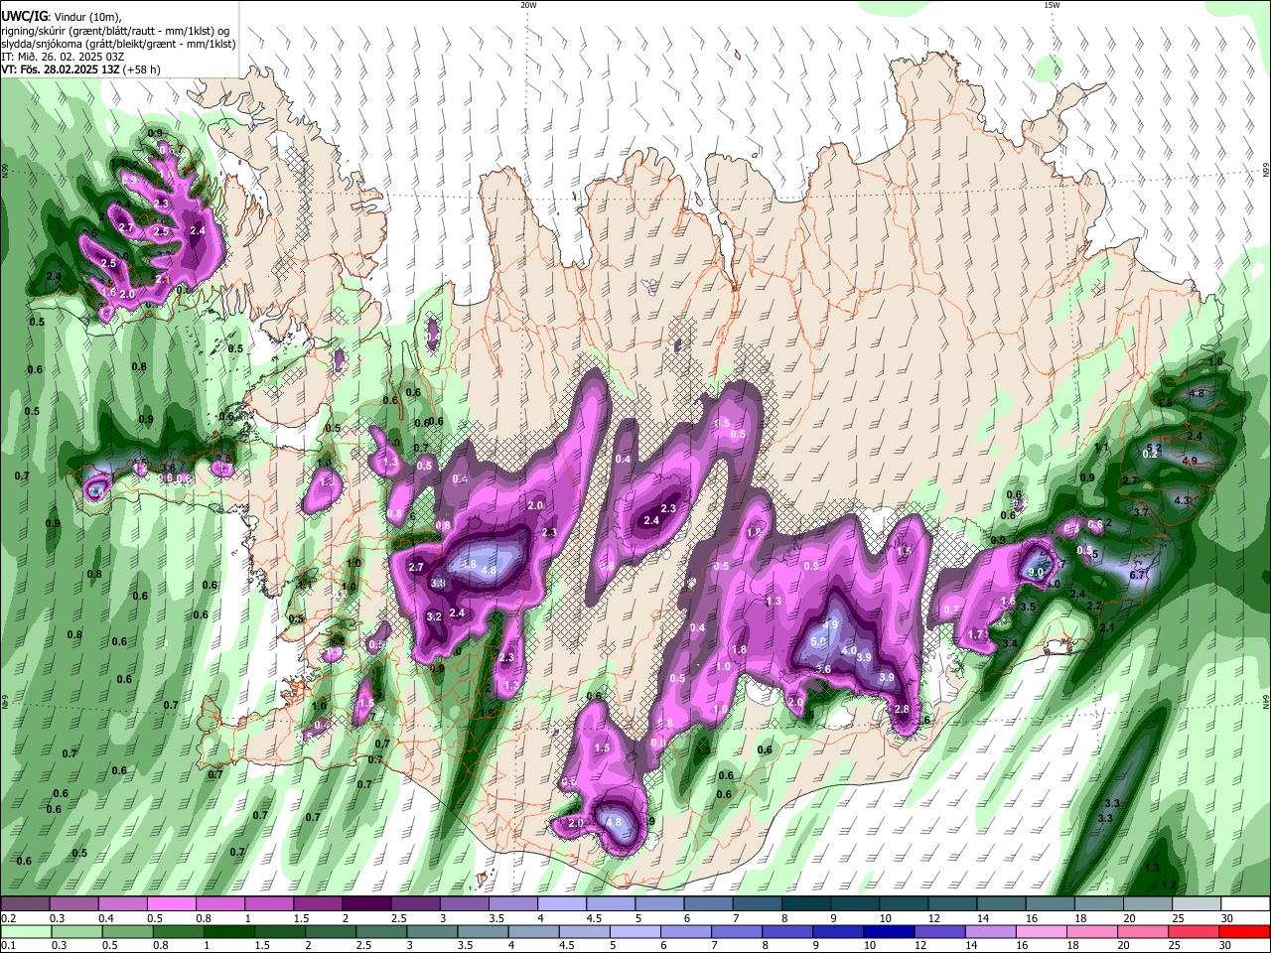Select the '30' label under the red swatch
Screen dimensions: 1271x953
click(x=1227, y=946)
